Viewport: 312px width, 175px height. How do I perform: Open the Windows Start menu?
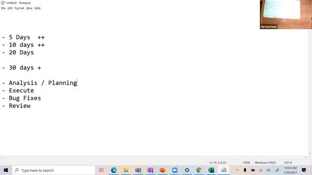(x=6, y=170)
